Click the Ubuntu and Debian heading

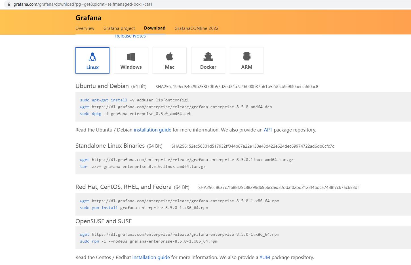102,86
